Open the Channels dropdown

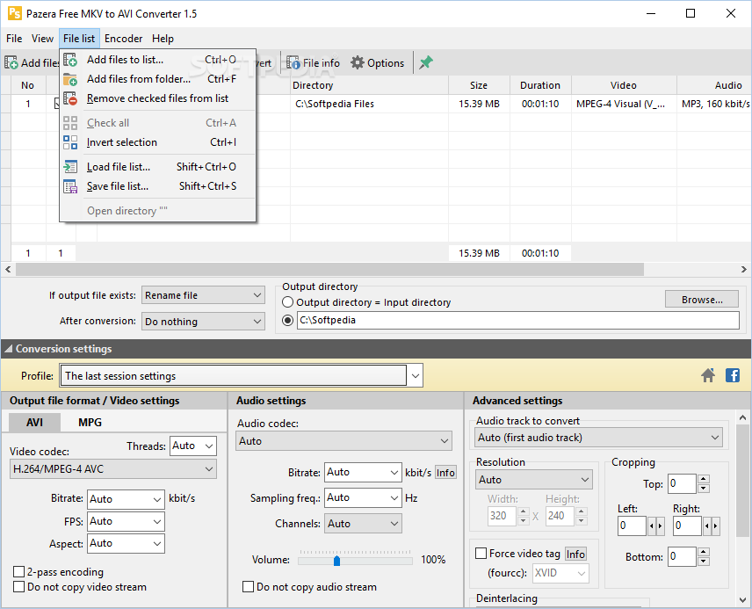click(363, 524)
